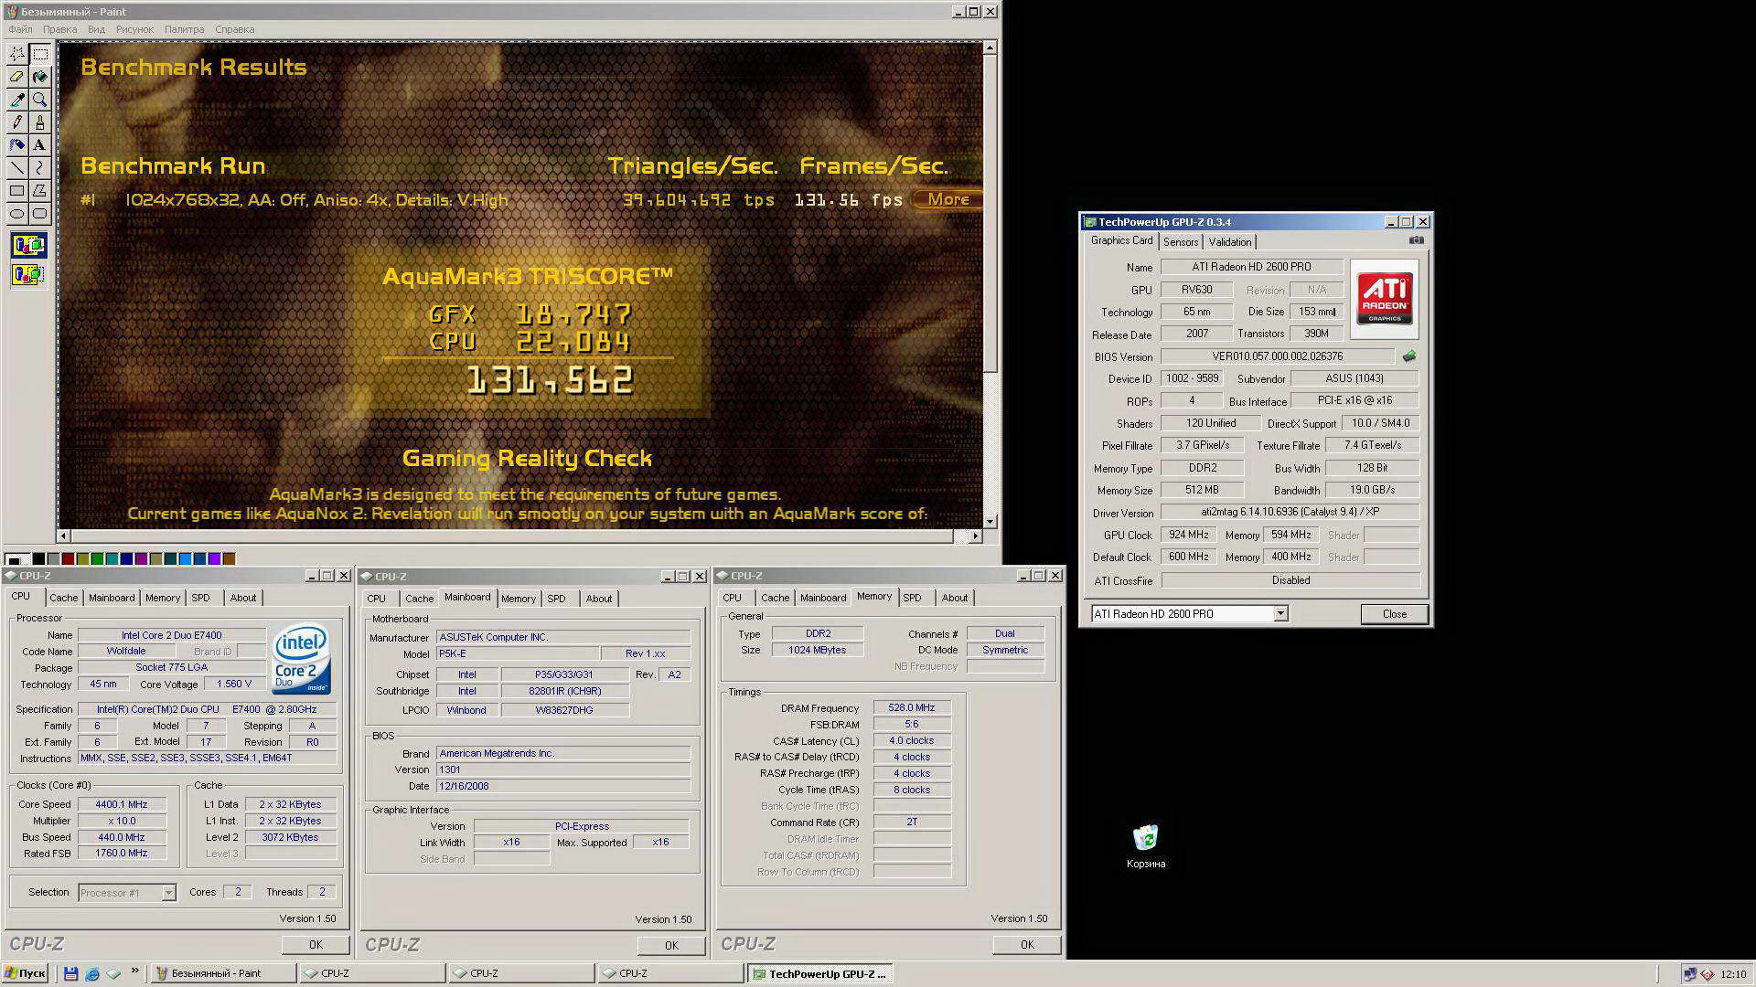Select the Text tool marked A
This screenshot has width=1756, height=987.
(39, 145)
